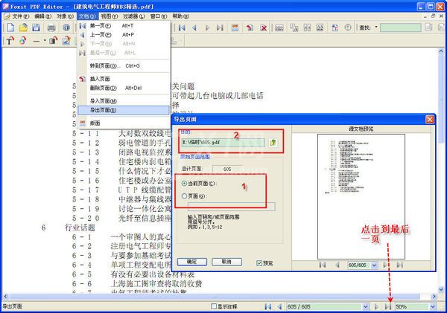The image size is (447, 313).
Task: Click status bar first page arrow
Action: pos(267,306)
